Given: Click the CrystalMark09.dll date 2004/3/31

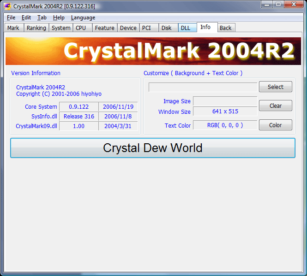Looking at the screenshot, I should 118,126.
